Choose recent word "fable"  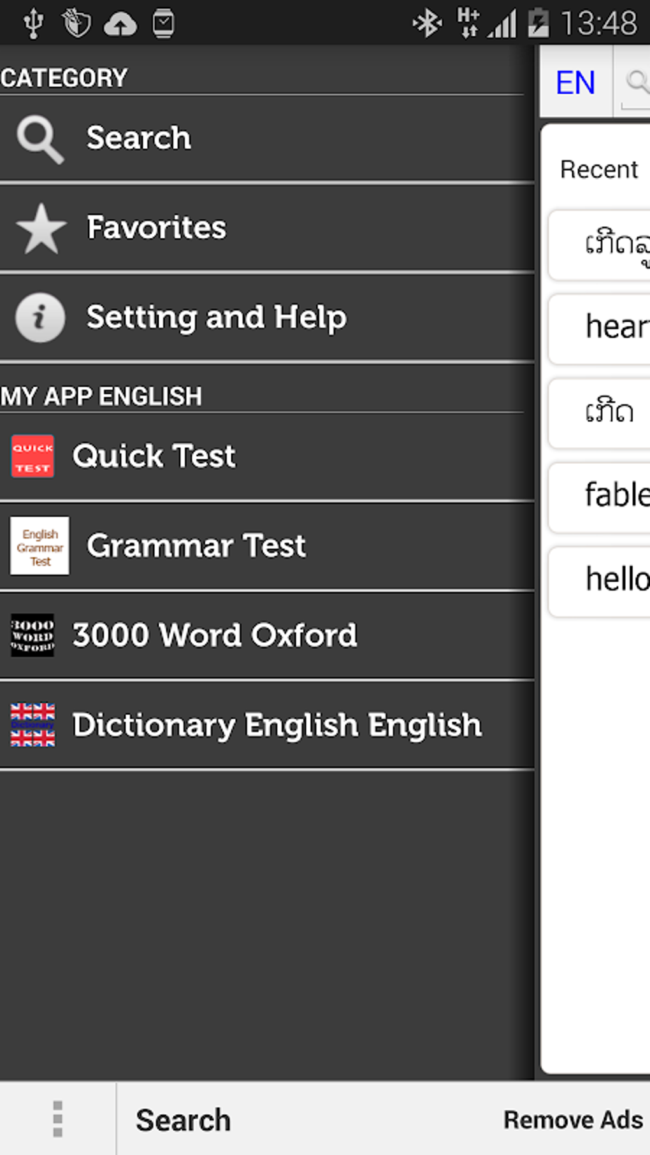tap(616, 496)
